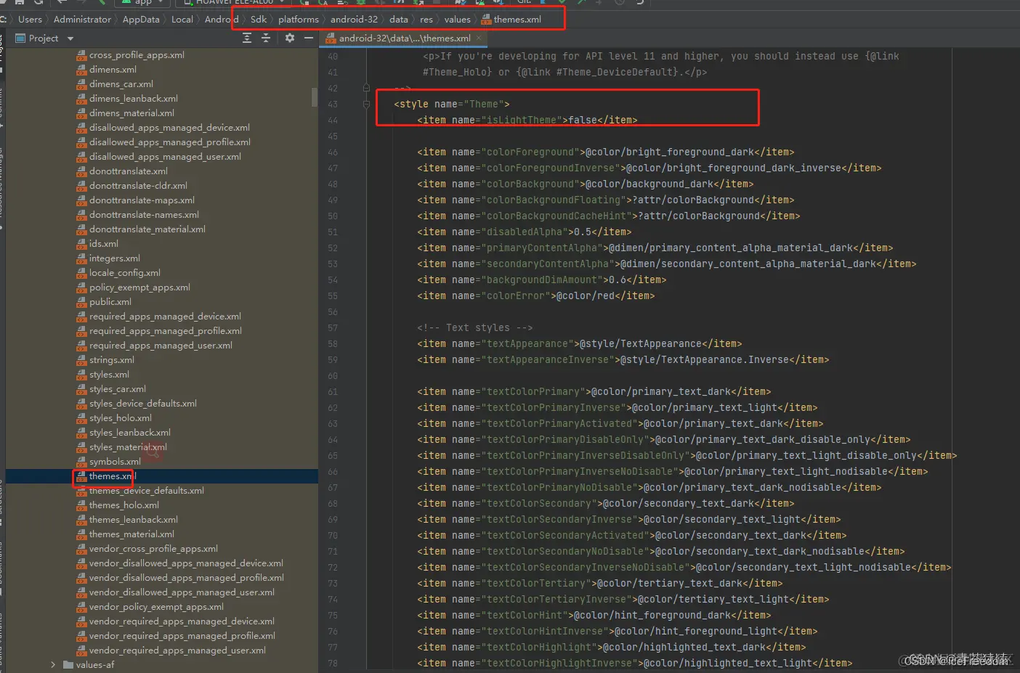Select disallowed_apps_managed_profile.xml file
This screenshot has height=673, width=1020.
(x=169, y=142)
